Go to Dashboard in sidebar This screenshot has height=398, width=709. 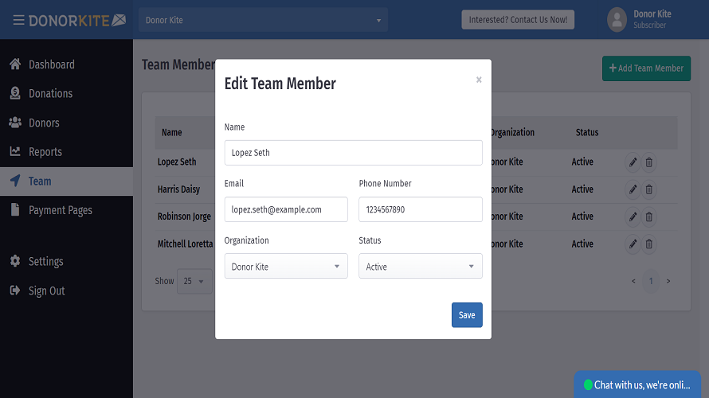coord(51,64)
